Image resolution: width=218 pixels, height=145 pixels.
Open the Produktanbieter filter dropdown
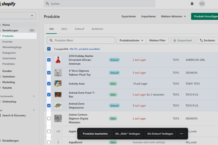click(131, 40)
